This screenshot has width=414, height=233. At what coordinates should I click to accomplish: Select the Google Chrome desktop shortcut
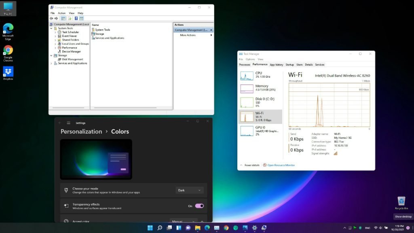click(8, 54)
